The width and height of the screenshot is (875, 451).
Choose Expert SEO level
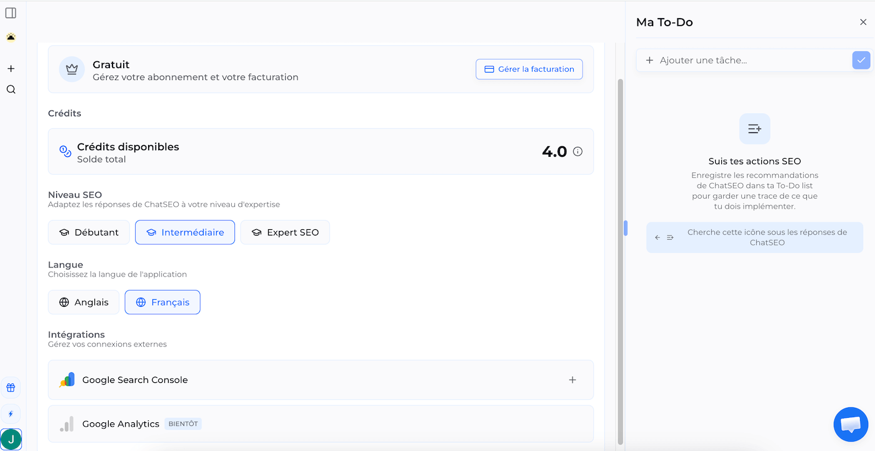pyautogui.click(x=285, y=232)
